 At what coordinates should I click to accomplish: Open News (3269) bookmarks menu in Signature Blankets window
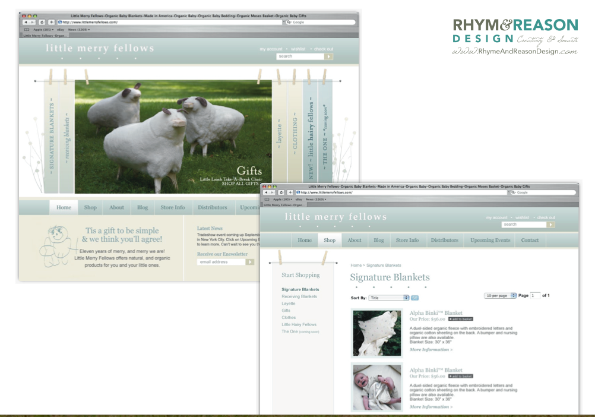[316, 199]
